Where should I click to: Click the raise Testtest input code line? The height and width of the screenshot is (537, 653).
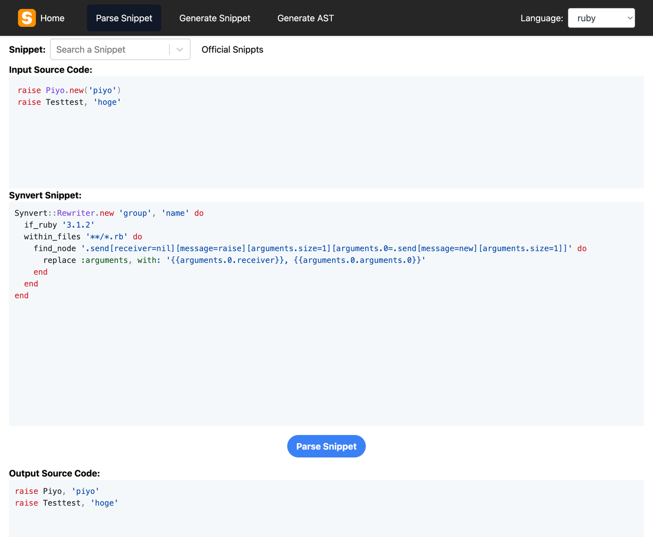[69, 102]
